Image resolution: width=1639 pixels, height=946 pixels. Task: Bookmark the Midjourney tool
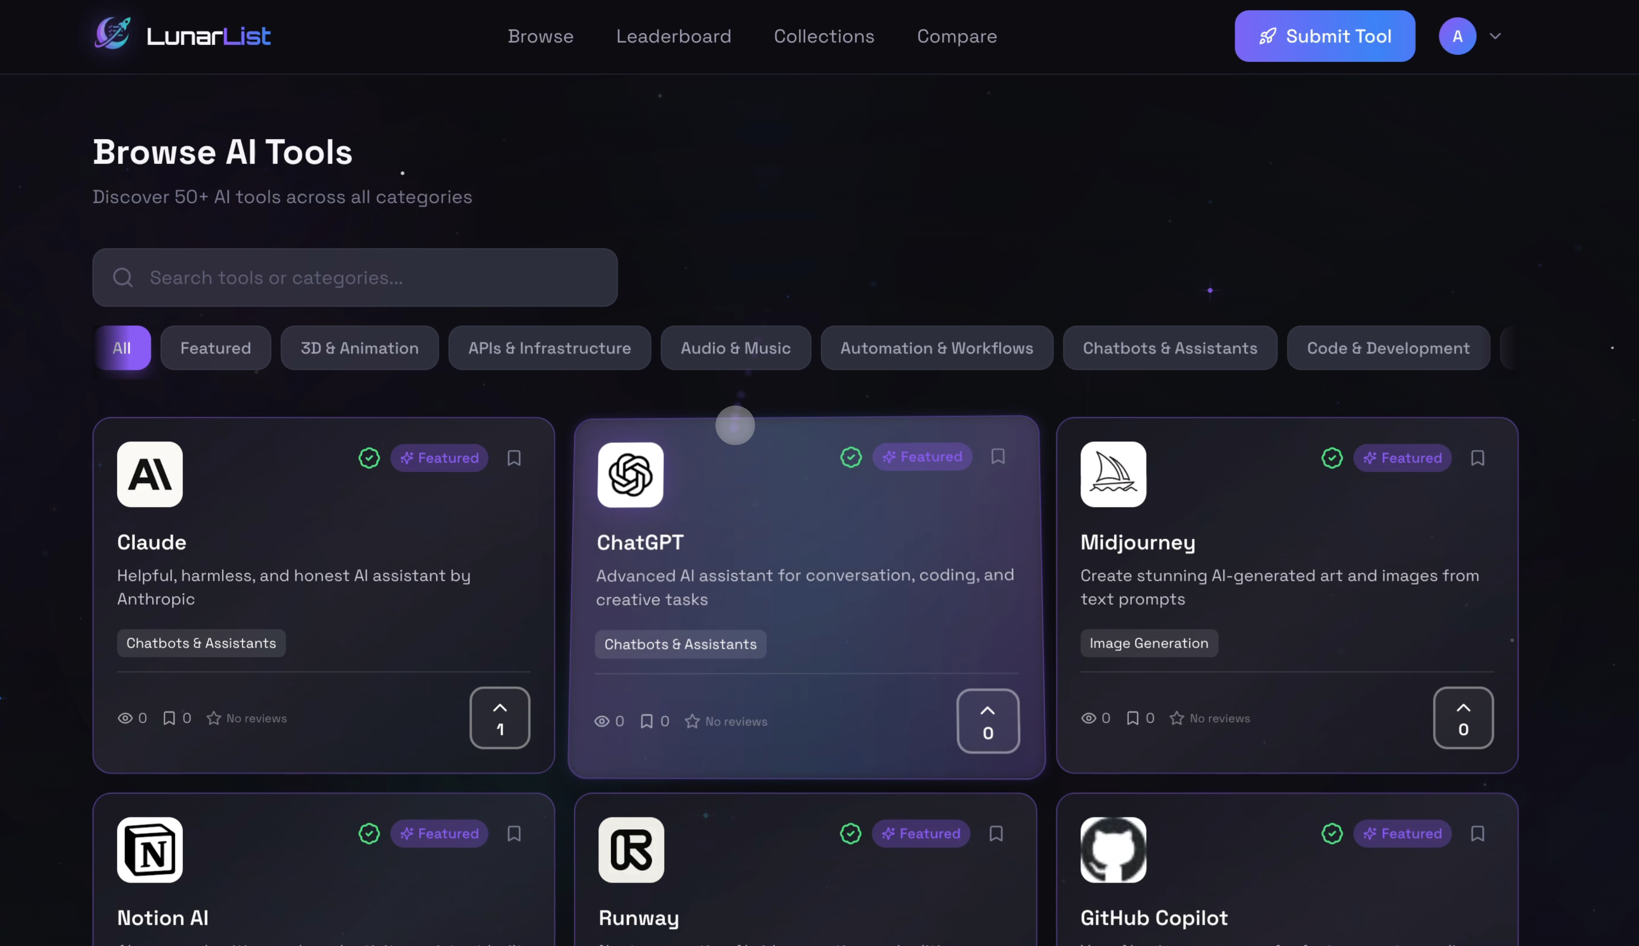pos(1478,457)
